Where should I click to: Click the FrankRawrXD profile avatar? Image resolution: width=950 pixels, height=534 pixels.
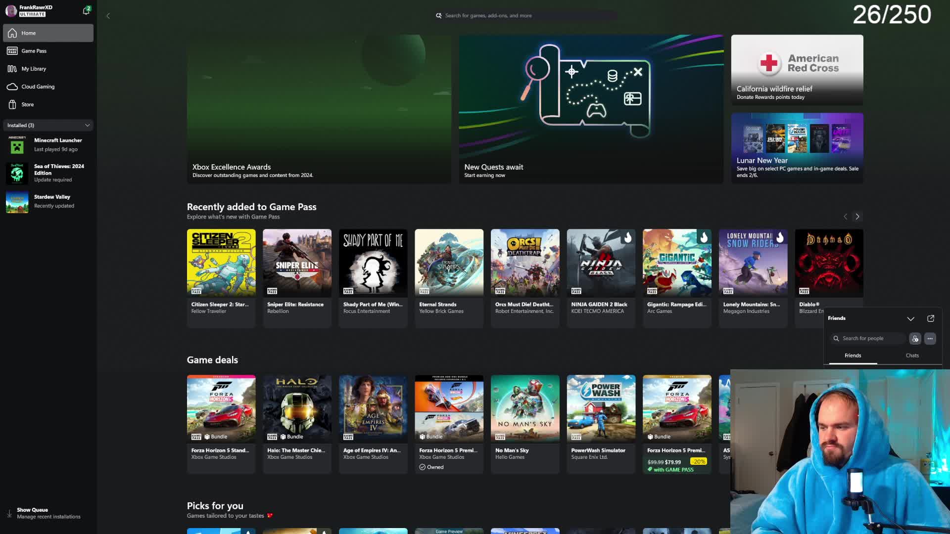11,11
